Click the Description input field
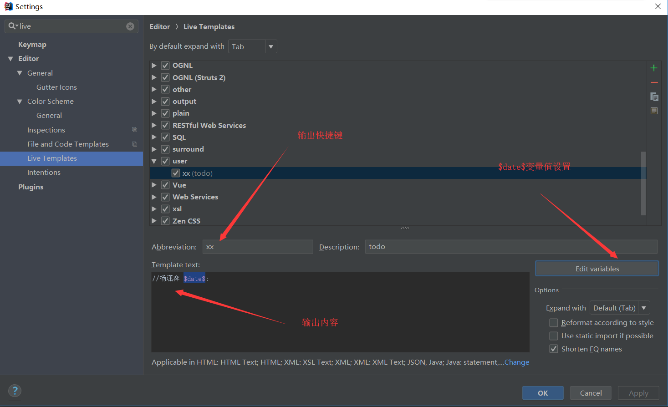 [511, 247]
